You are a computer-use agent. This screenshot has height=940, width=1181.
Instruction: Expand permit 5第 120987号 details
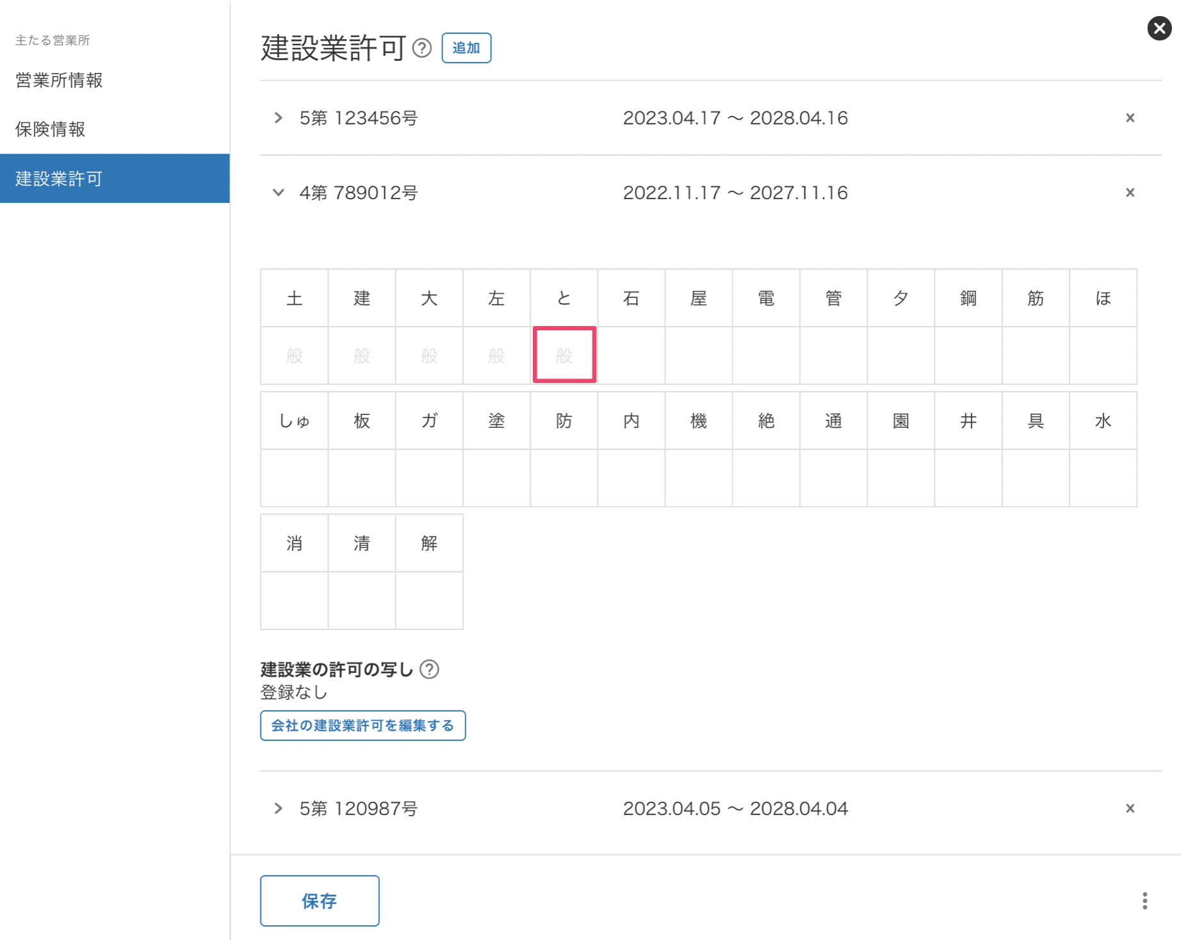click(278, 809)
